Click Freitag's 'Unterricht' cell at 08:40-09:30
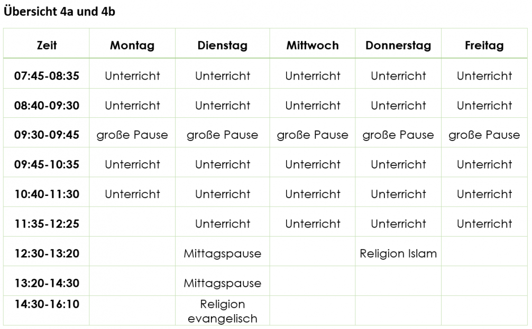 click(484, 106)
